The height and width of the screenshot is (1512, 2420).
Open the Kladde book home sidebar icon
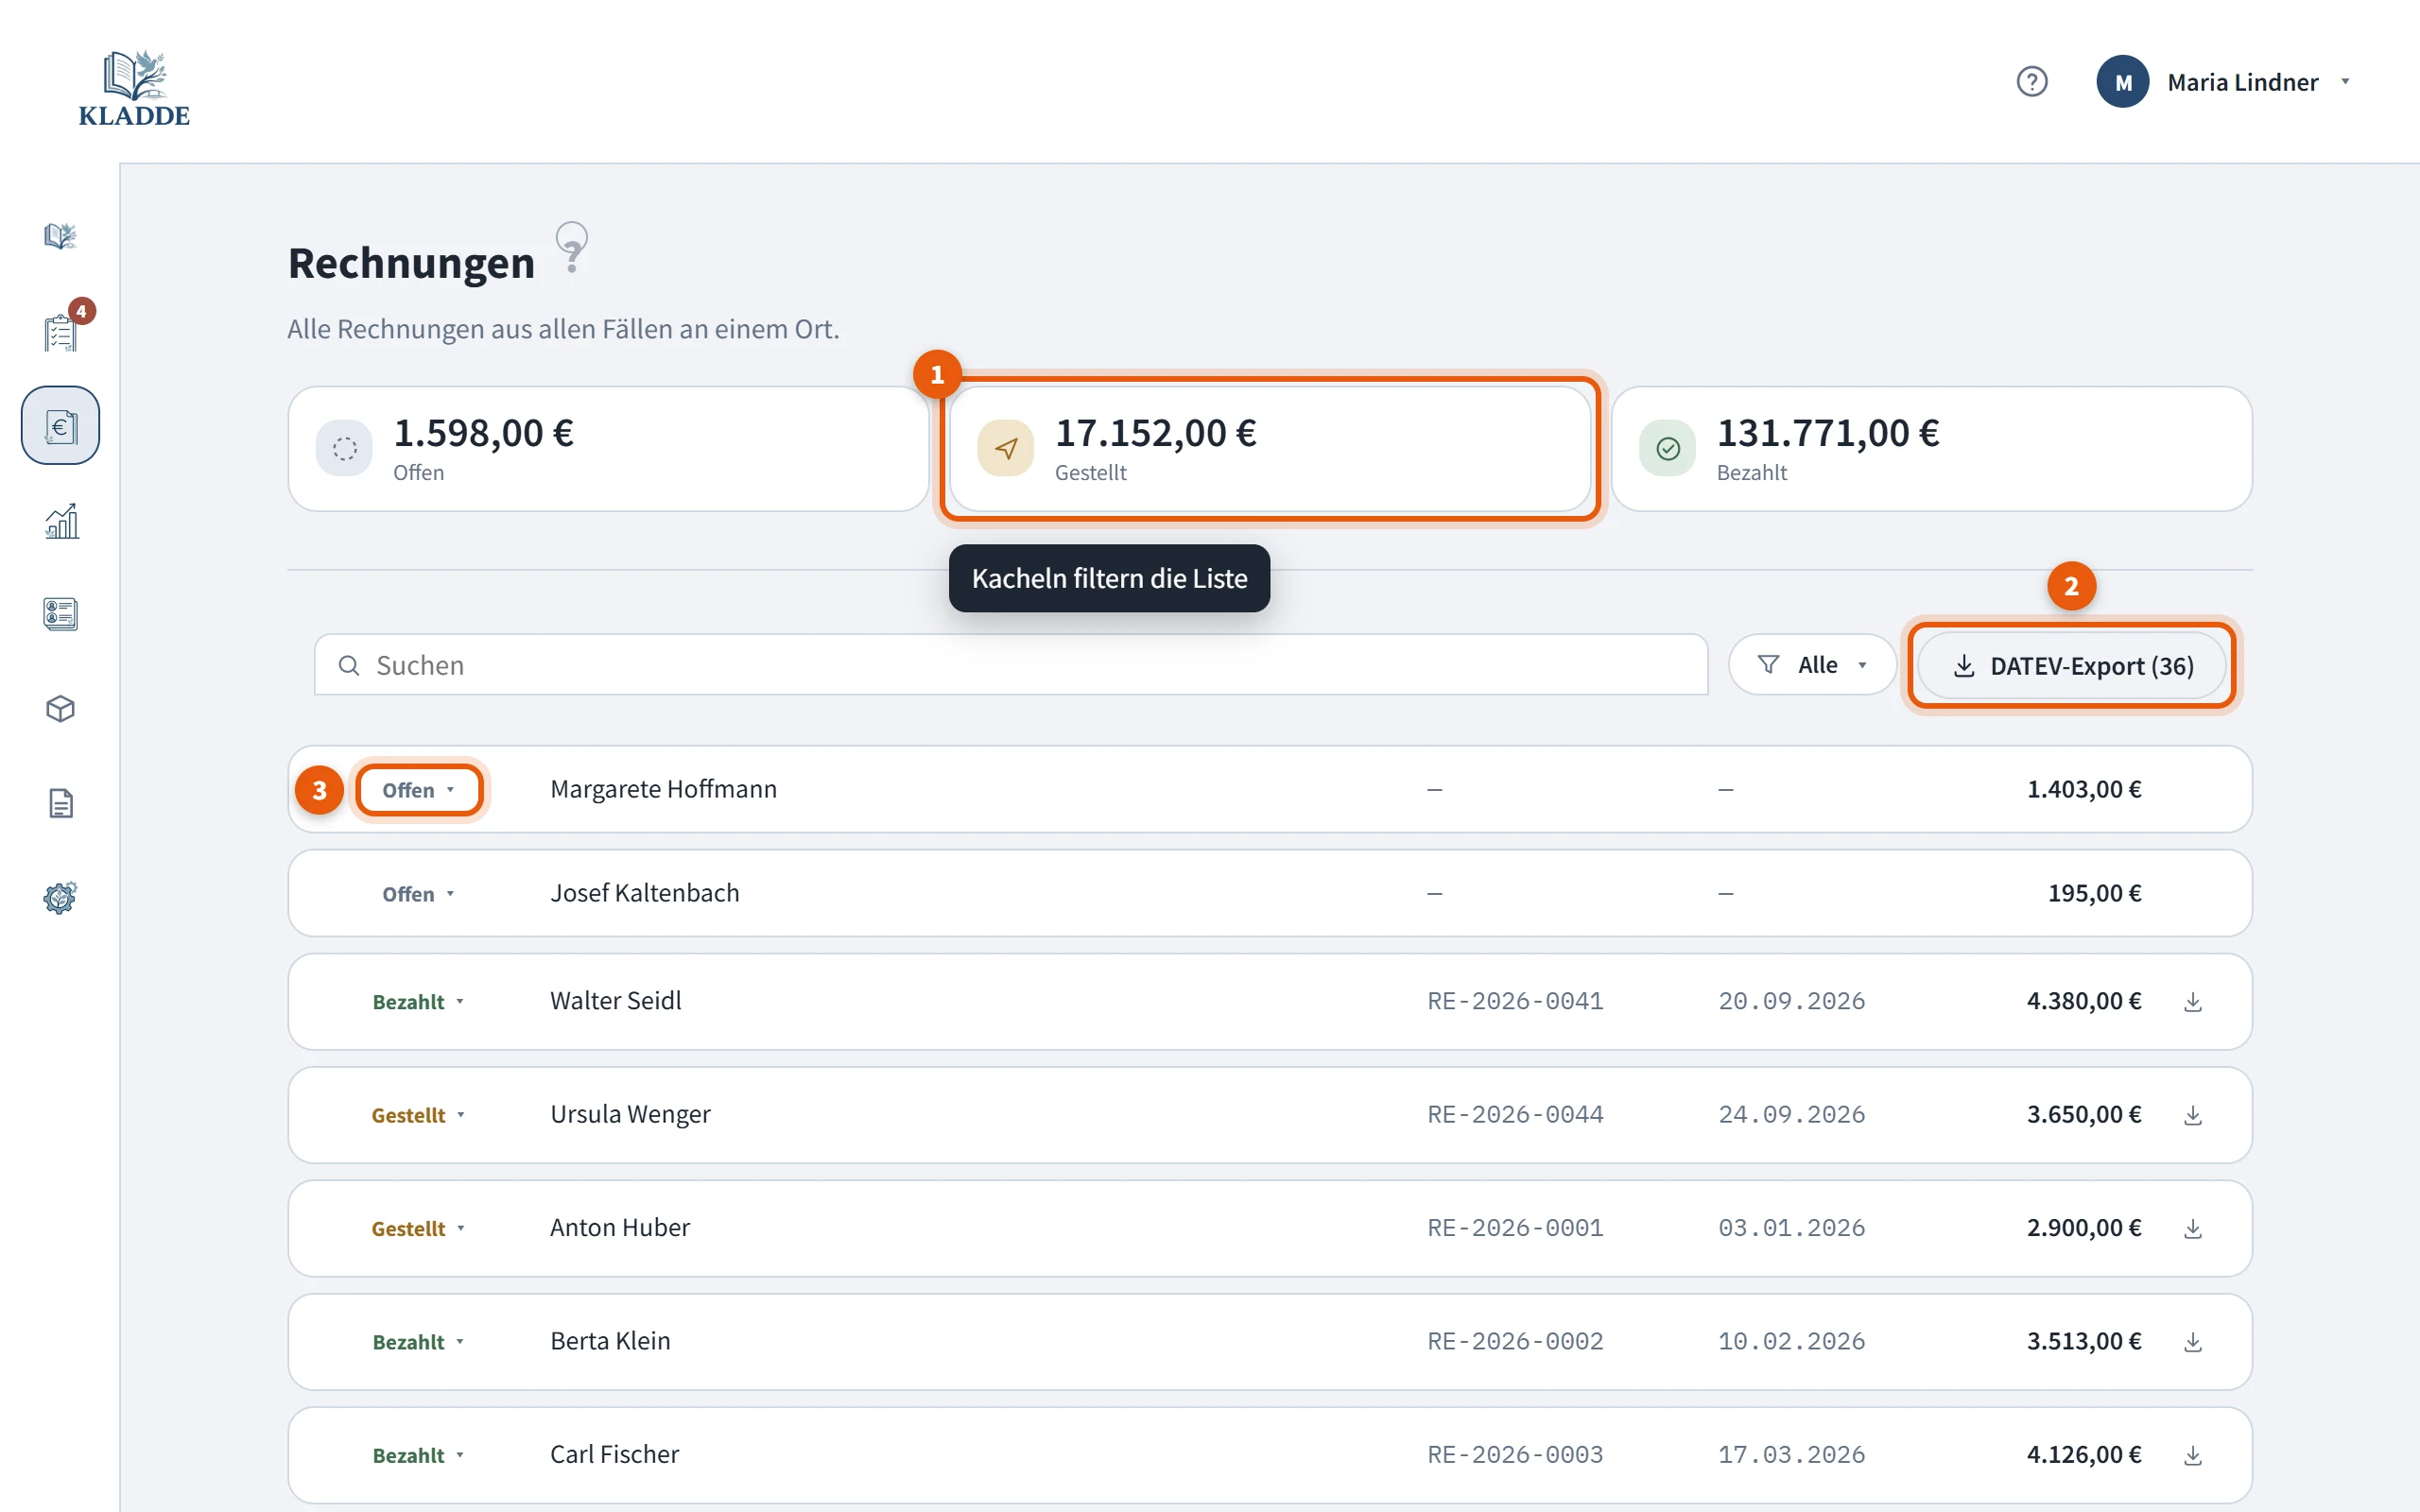[60, 236]
